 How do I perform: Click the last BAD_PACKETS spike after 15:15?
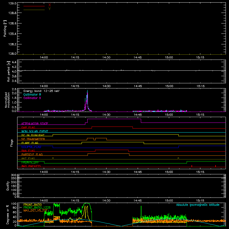pyautogui.click(x=216, y=166)
